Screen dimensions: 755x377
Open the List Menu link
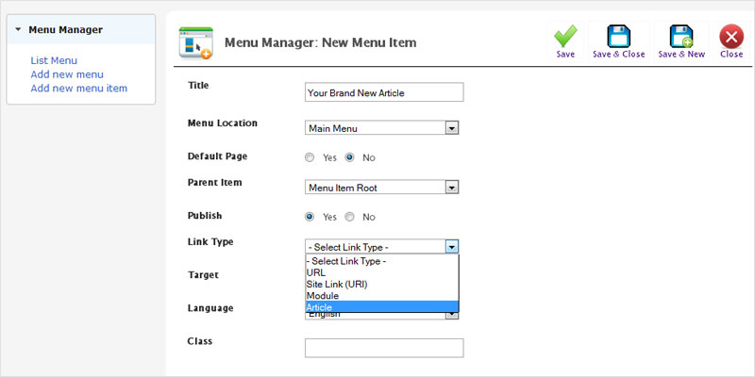[x=54, y=60]
